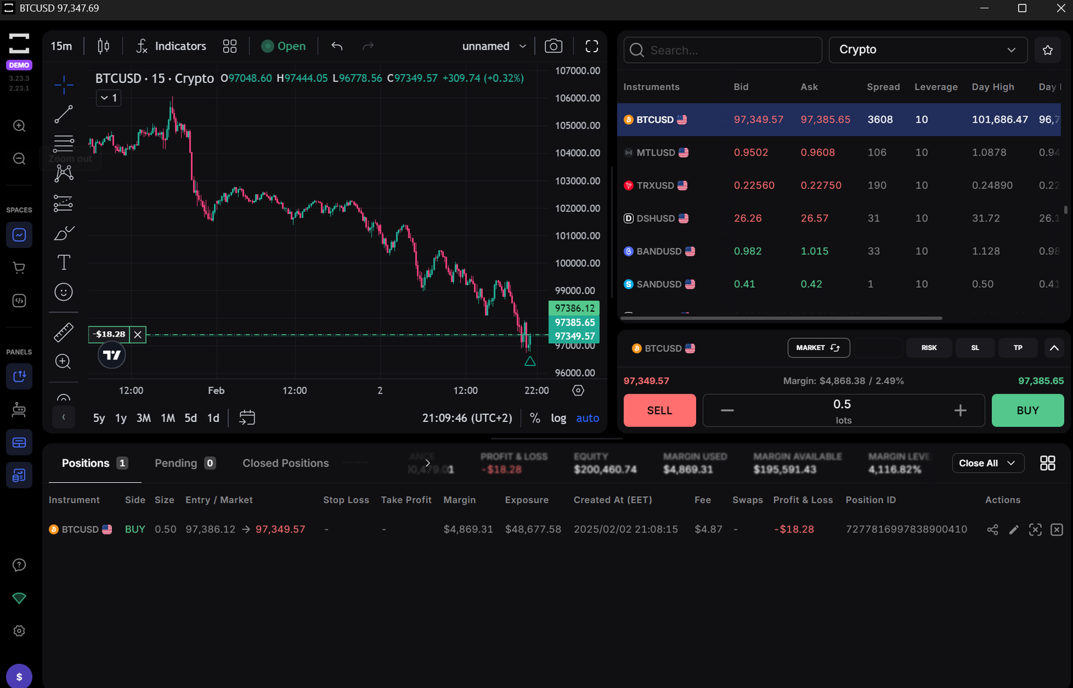Select the brush drawing tool
This screenshot has width=1073, height=688.
coord(64,233)
